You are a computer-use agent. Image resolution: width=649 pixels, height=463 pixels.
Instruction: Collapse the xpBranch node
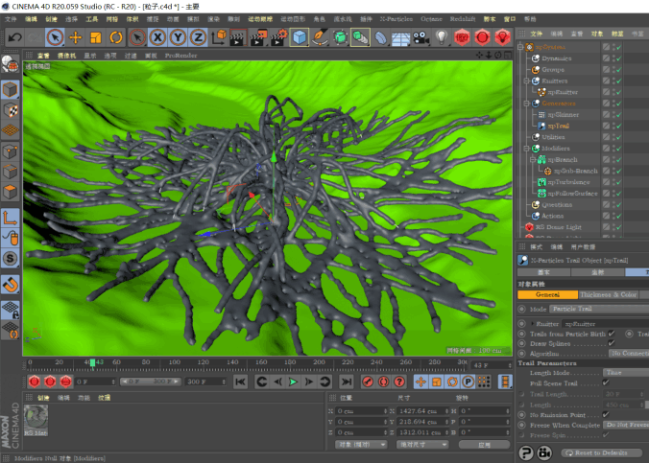click(533, 159)
